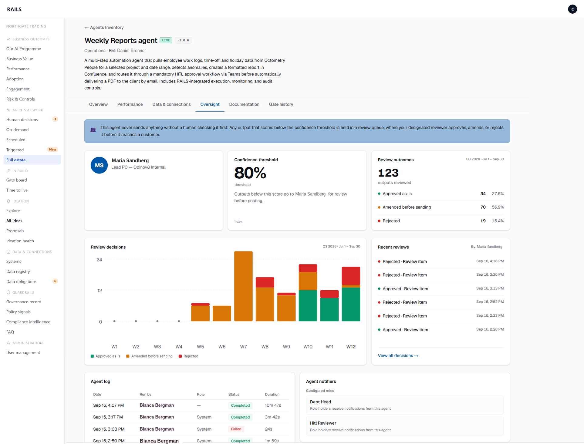
Task: Go back to Agents Inventory
Action: tap(104, 27)
